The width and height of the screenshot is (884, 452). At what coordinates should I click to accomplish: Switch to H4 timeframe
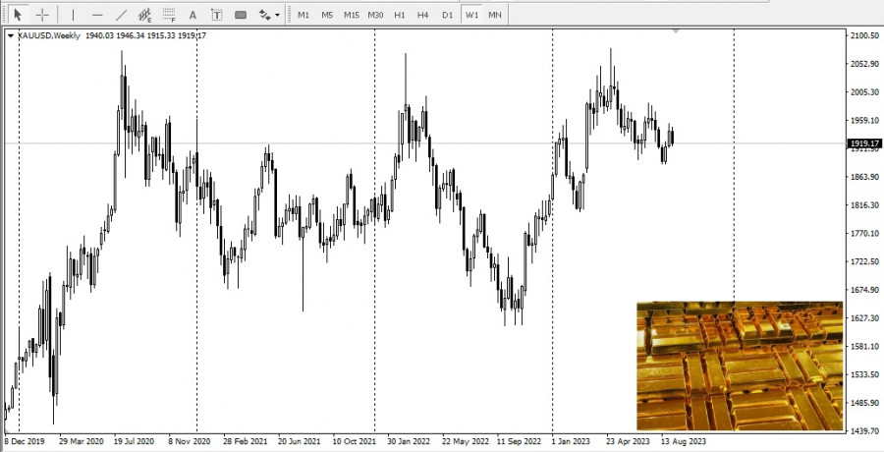pos(422,15)
